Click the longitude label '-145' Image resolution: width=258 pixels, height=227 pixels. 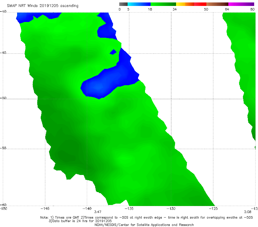click(x=45, y=208)
